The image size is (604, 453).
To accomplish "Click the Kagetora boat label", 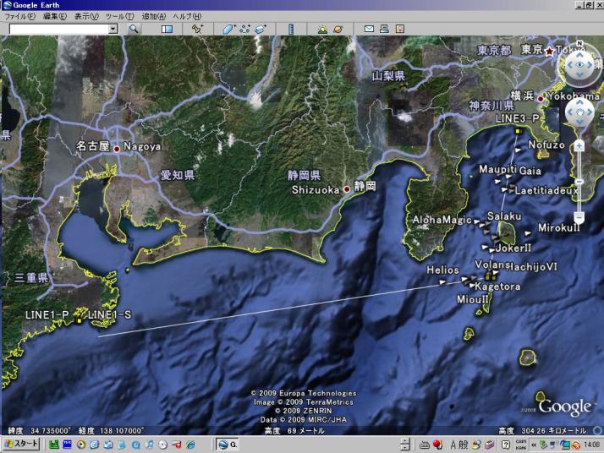I will coord(497,287).
